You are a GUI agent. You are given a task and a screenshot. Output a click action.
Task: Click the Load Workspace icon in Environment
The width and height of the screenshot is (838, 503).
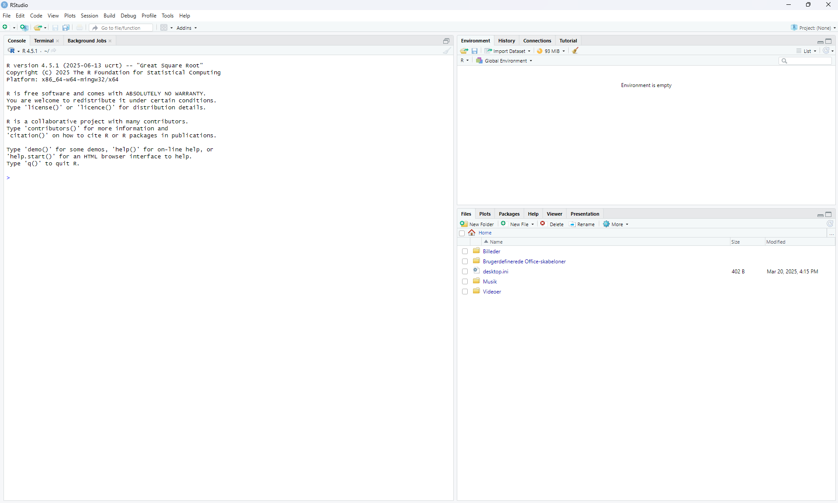[x=464, y=51]
